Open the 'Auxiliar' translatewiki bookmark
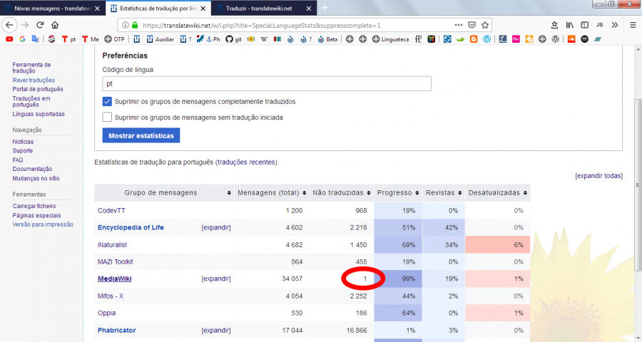Screen dimensions: 642x342 [x=160, y=39]
